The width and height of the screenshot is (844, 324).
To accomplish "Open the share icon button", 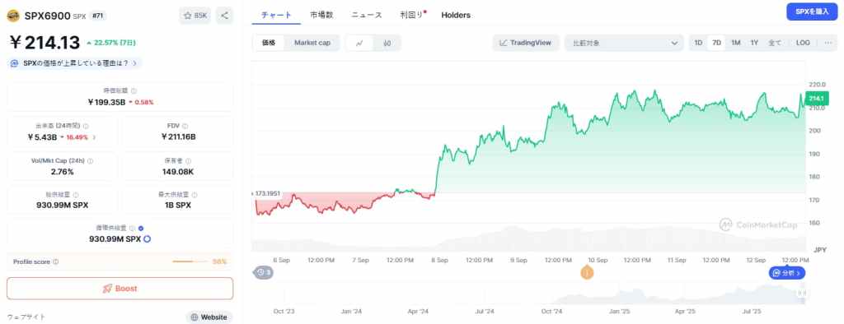I will coord(224,16).
